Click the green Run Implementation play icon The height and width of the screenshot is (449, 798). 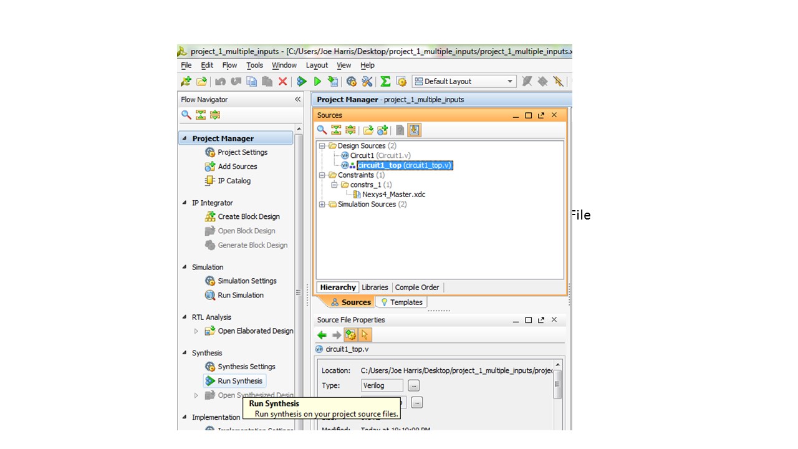317,81
